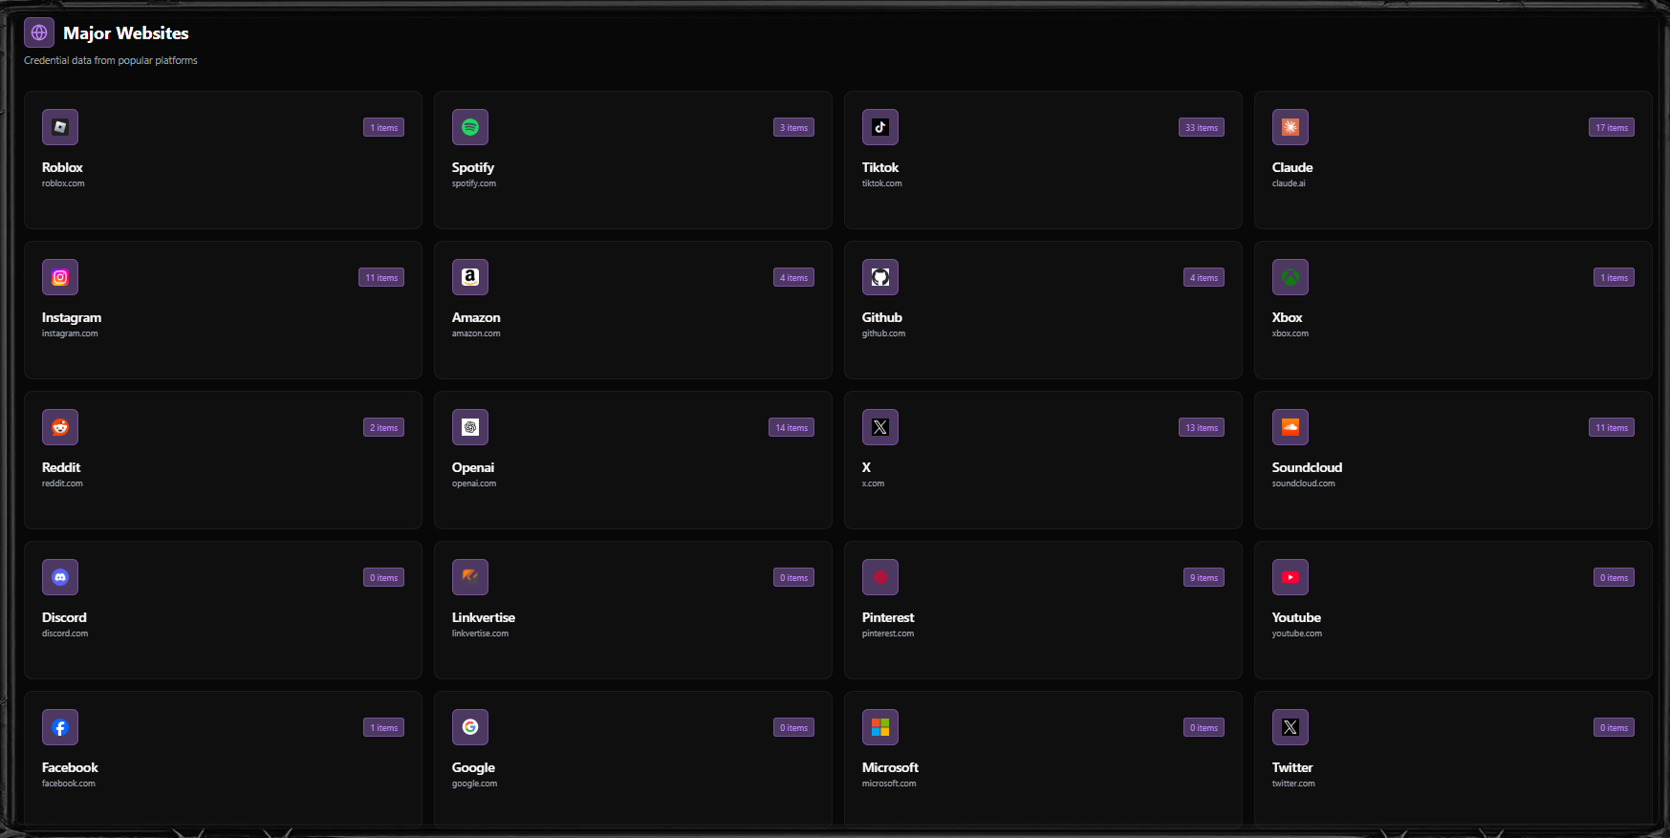This screenshot has height=838, width=1670.
Task: Open the "Tiktok" card title
Action: 880,167
